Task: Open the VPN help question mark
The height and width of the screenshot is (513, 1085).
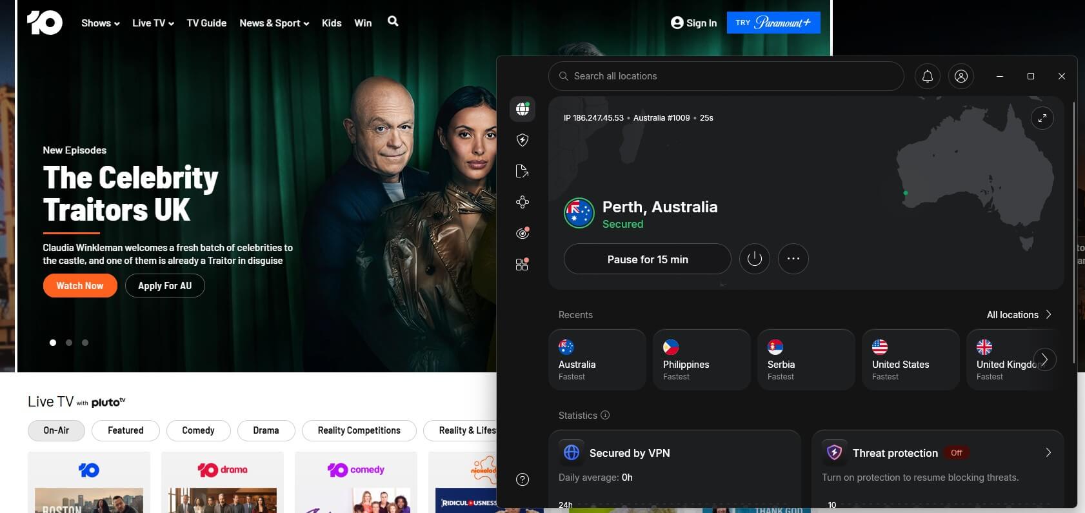Action: tap(523, 479)
